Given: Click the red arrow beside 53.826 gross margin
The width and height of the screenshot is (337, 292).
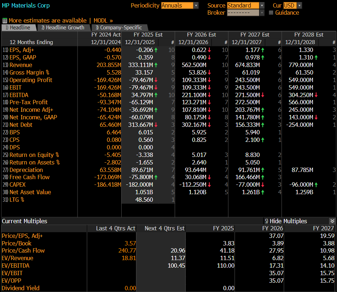Looking at the screenshot, I should tap(209, 72).
